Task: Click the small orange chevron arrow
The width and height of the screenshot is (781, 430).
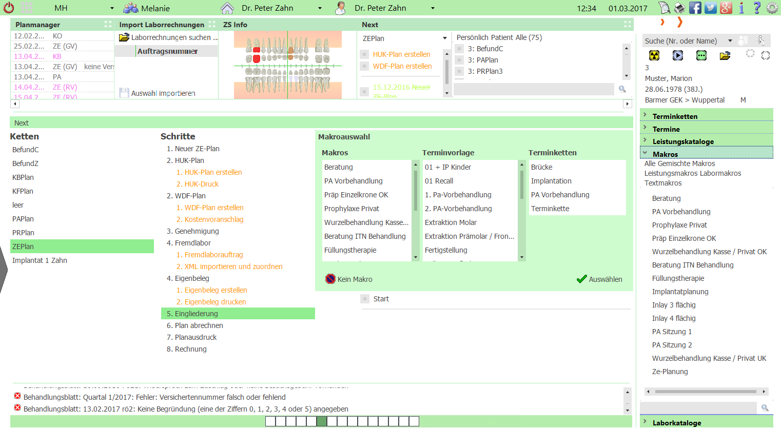Action: 662,22
